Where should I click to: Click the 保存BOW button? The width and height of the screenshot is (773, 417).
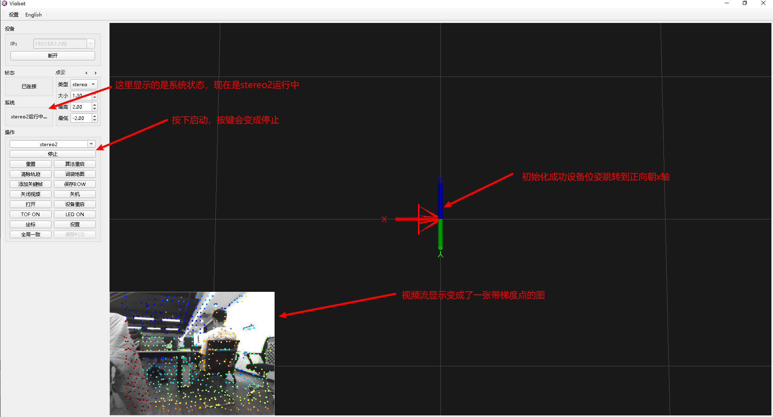pos(75,184)
